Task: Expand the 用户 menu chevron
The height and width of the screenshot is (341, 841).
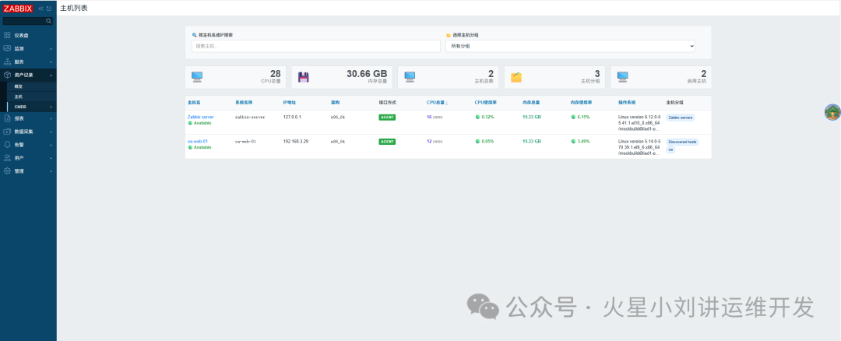Action: [x=51, y=158]
